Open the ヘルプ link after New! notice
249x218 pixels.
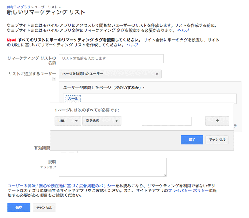(132, 45)
